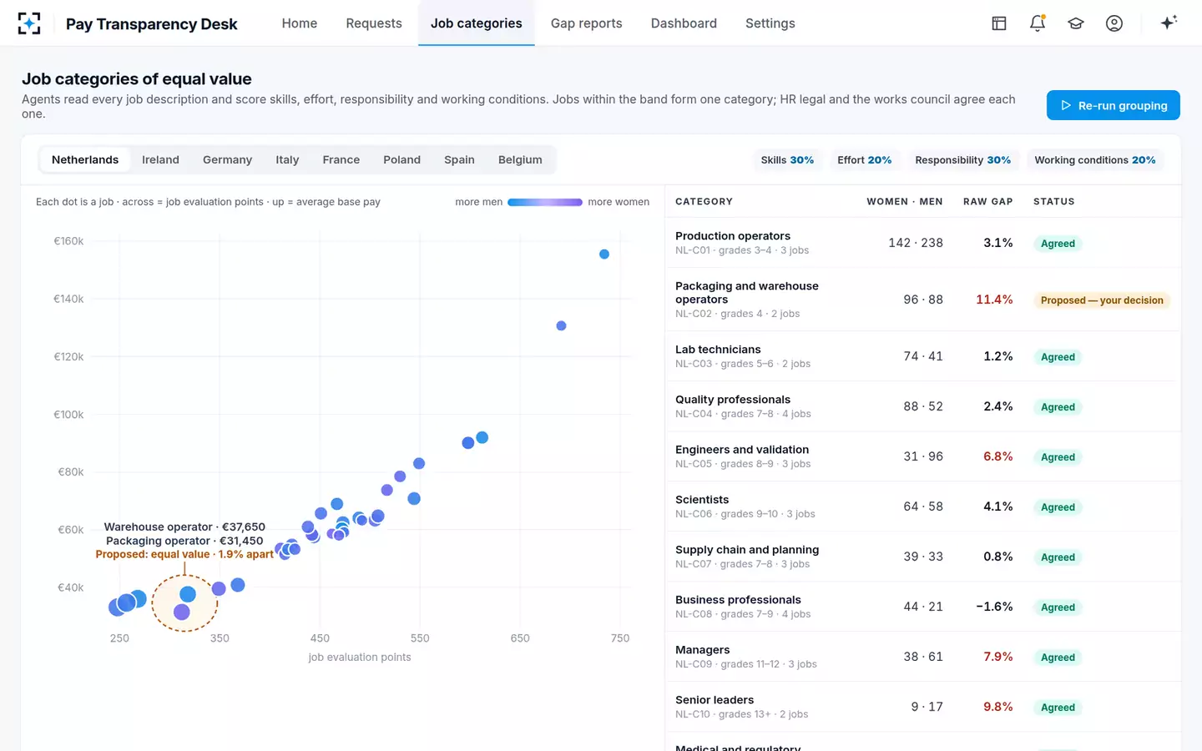Open the graduation cap learning icon
This screenshot has height=751, width=1202.
pos(1076,23)
